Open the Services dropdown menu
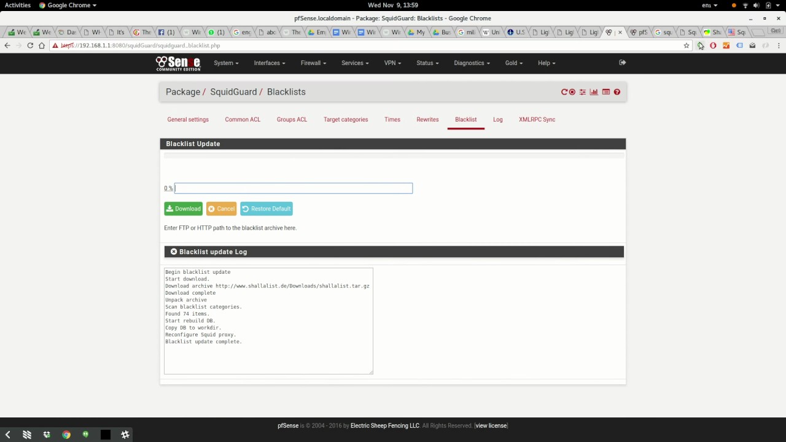Image resolution: width=786 pixels, height=442 pixels. pos(355,63)
